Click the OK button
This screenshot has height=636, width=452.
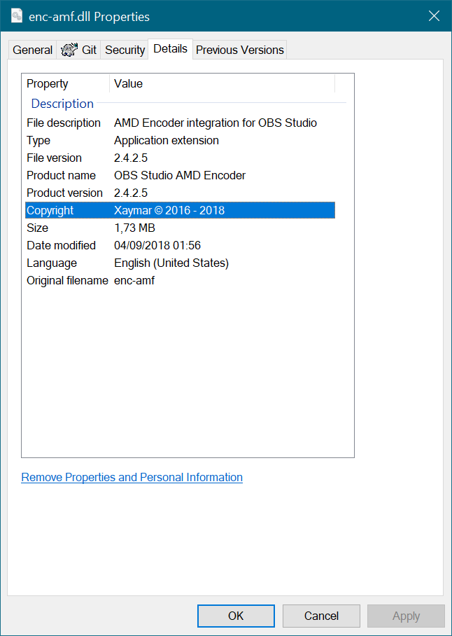(236, 616)
